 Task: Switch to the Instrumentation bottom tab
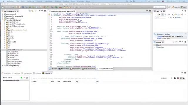click(88, 69)
